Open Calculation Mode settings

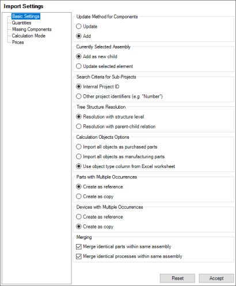point(29,36)
